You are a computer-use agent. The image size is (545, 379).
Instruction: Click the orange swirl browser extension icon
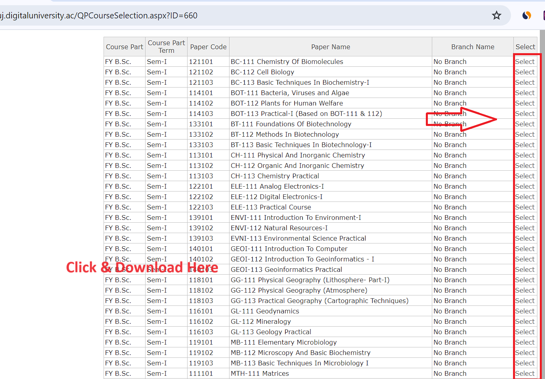tap(527, 16)
